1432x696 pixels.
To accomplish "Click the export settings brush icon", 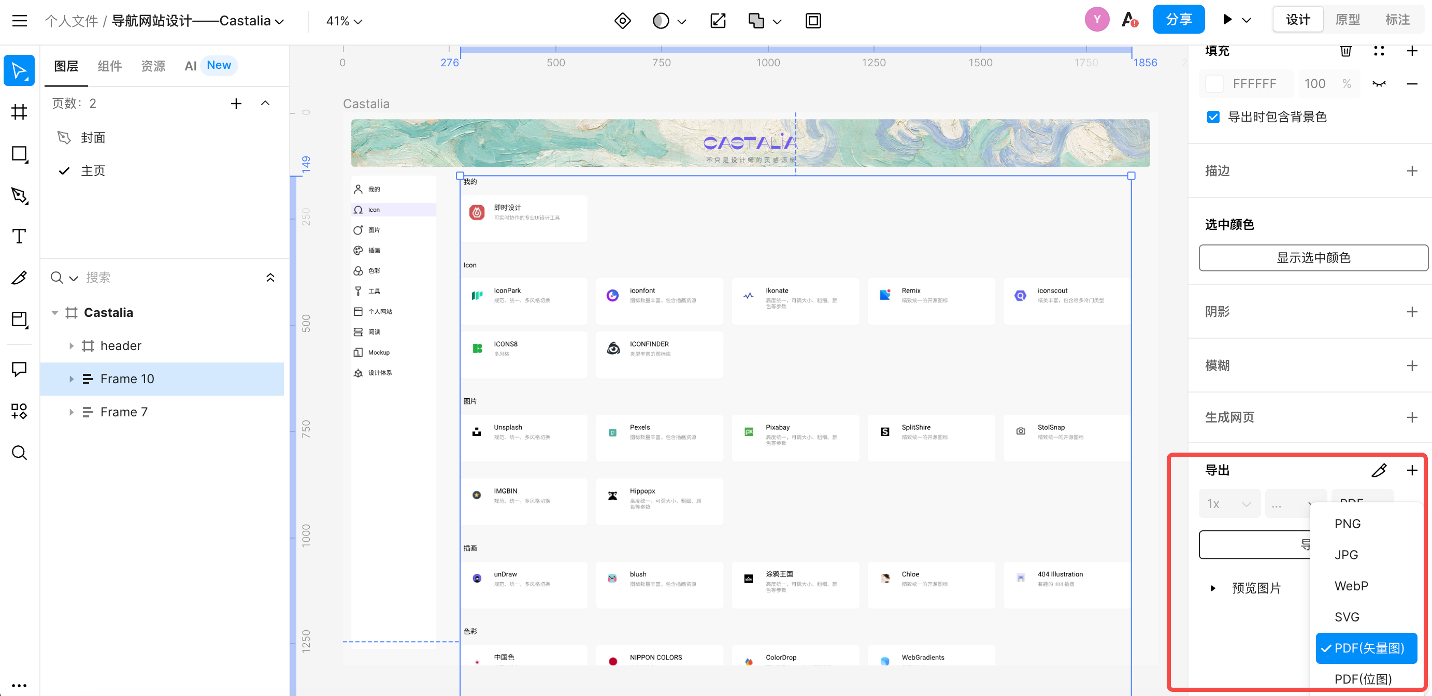I will click(x=1379, y=471).
